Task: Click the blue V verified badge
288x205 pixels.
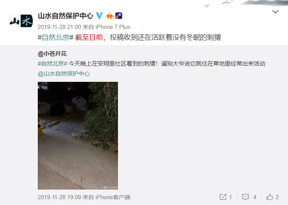Action: 99,15
